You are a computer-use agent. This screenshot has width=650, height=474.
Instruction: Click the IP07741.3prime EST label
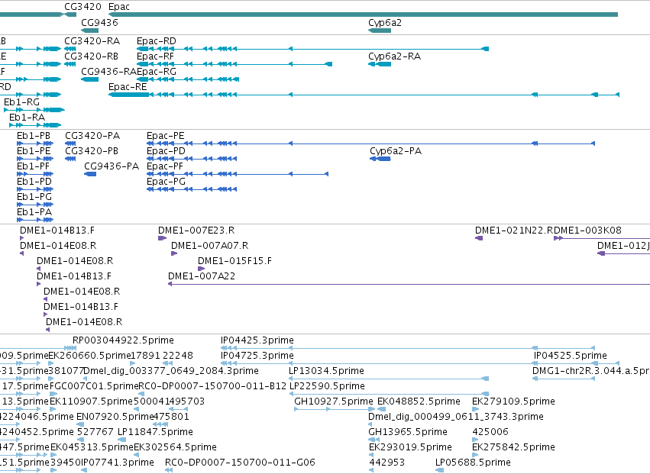click(118, 463)
